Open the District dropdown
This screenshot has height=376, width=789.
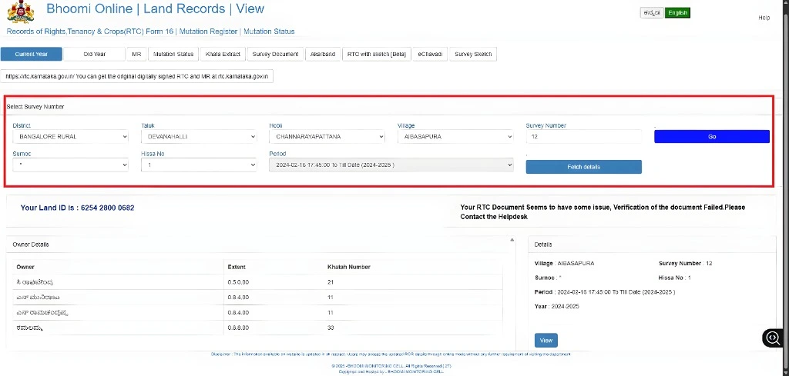click(70, 137)
